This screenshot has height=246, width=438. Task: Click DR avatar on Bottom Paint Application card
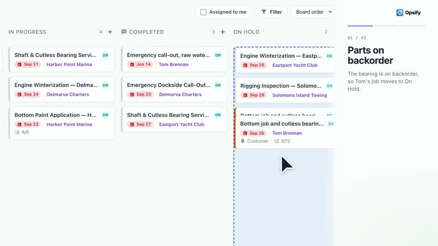coord(105,115)
